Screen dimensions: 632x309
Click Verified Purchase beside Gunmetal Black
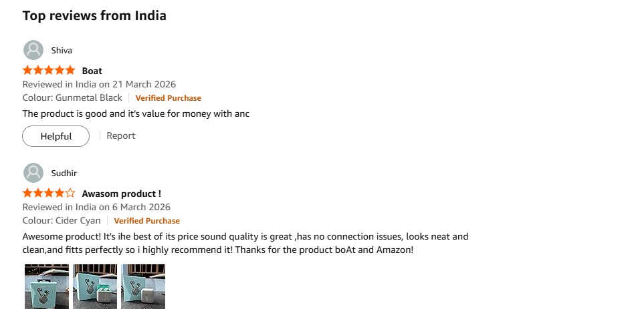point(169,98)
